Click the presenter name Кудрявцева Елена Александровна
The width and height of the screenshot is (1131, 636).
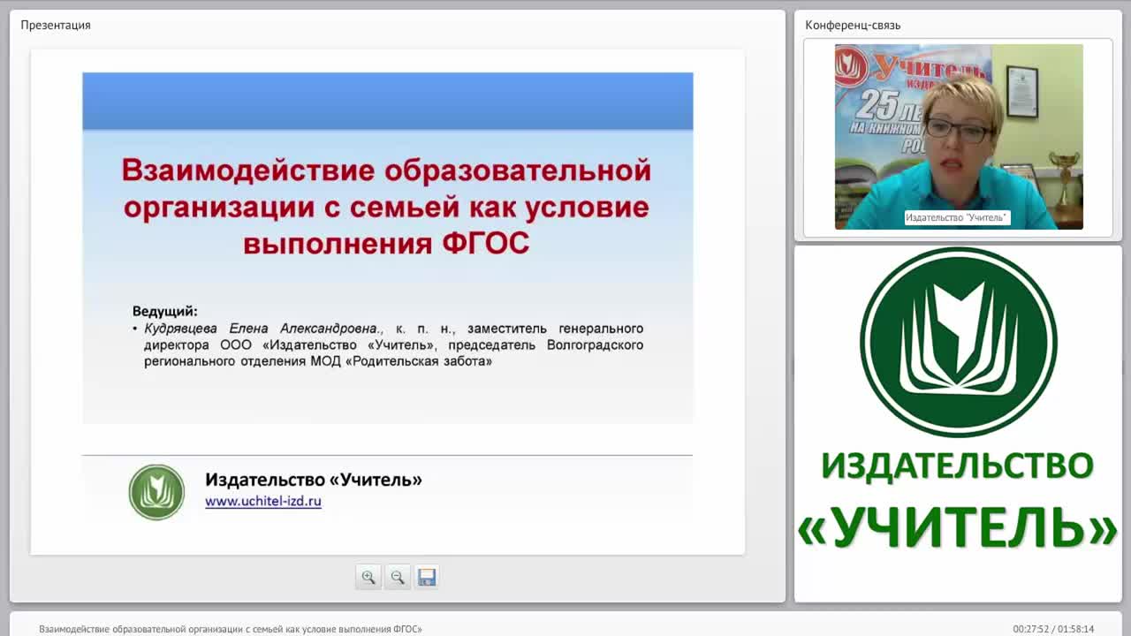(x=261, y=328)
